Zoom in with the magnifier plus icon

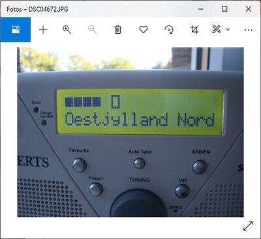tap(67, 29)
